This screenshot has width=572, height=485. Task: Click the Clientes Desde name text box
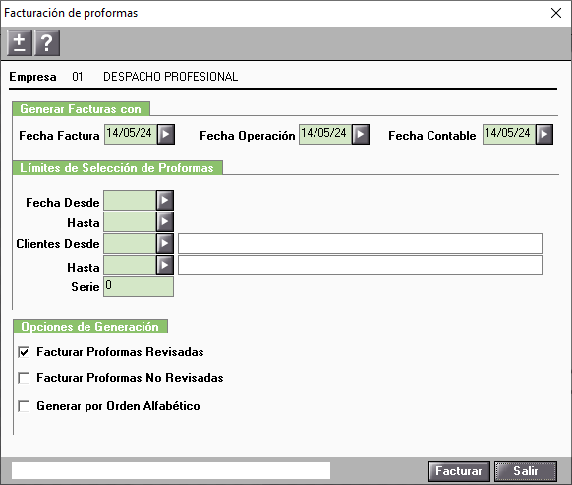click(x=360, y=243)
